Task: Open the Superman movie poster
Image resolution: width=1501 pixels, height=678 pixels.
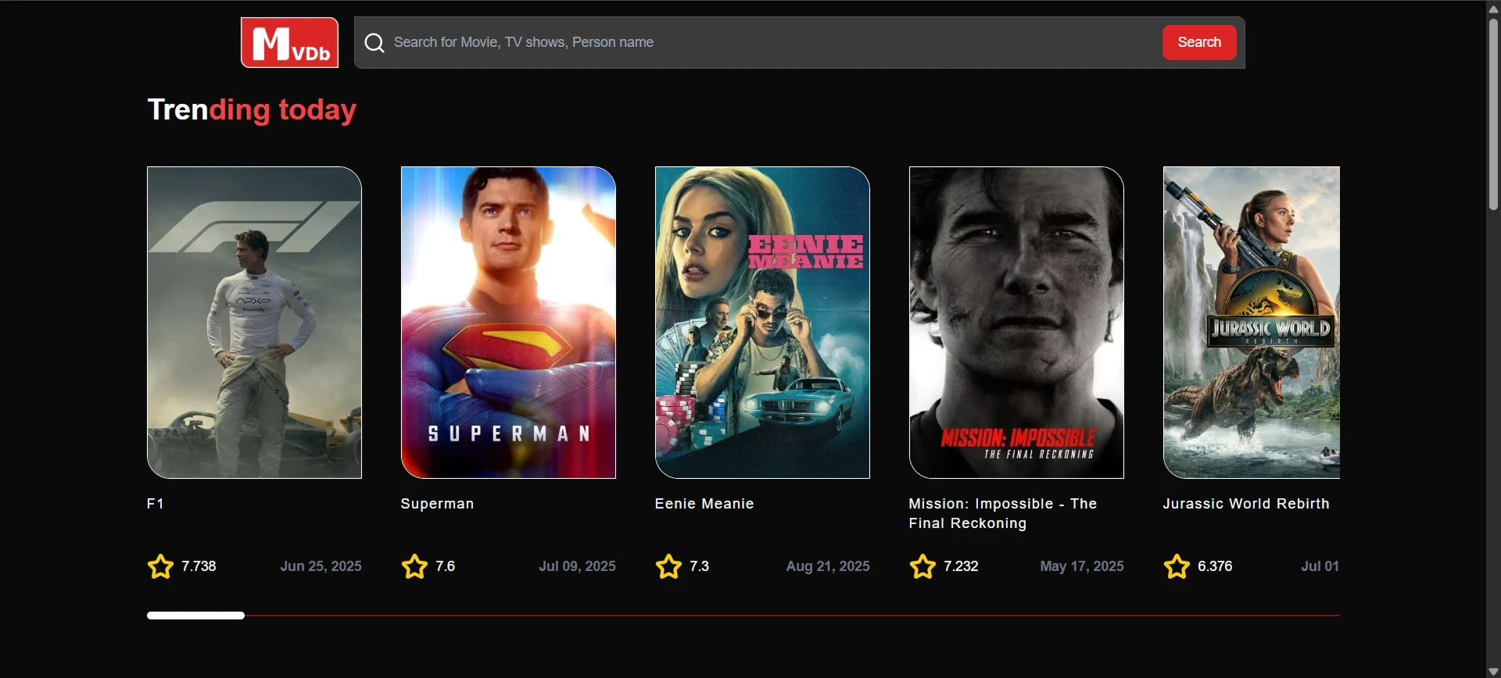Action: coord(508,322)
